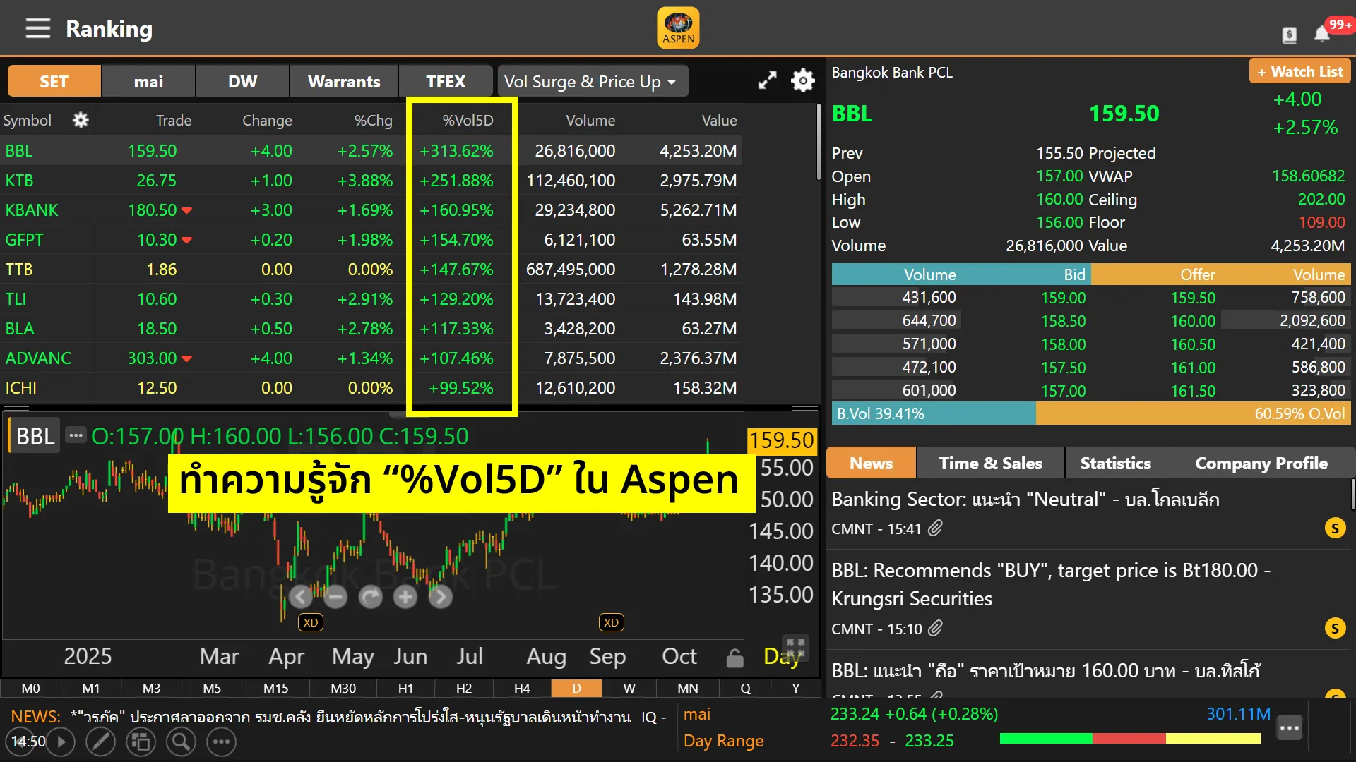Switch to the Time & Sales tab
The image size is (1356, 762).
click(990, 464)
